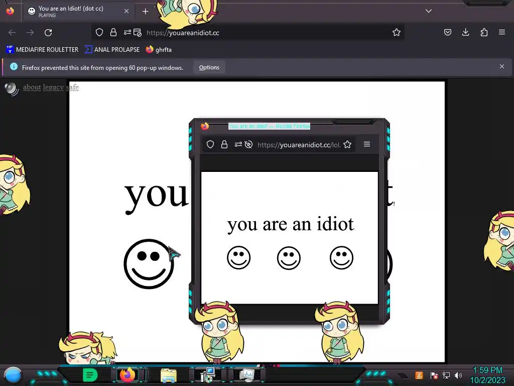Open the green notes app in taskbar
This screenshot has width=514, height=386.
pyautogui.click(x=90, y=375)
